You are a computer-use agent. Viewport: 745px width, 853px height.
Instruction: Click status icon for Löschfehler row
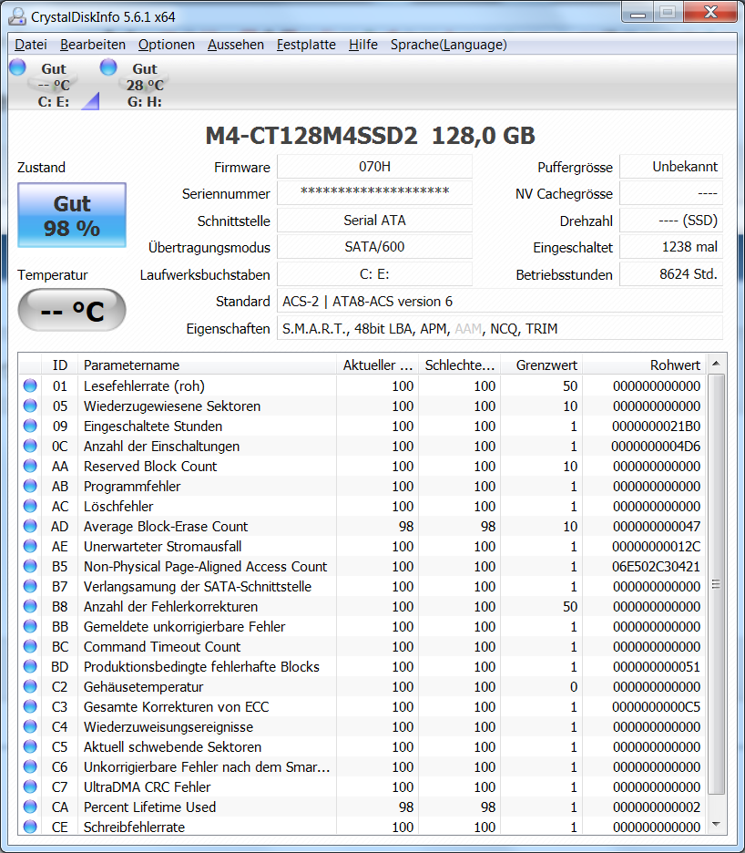tap(30, 507)
